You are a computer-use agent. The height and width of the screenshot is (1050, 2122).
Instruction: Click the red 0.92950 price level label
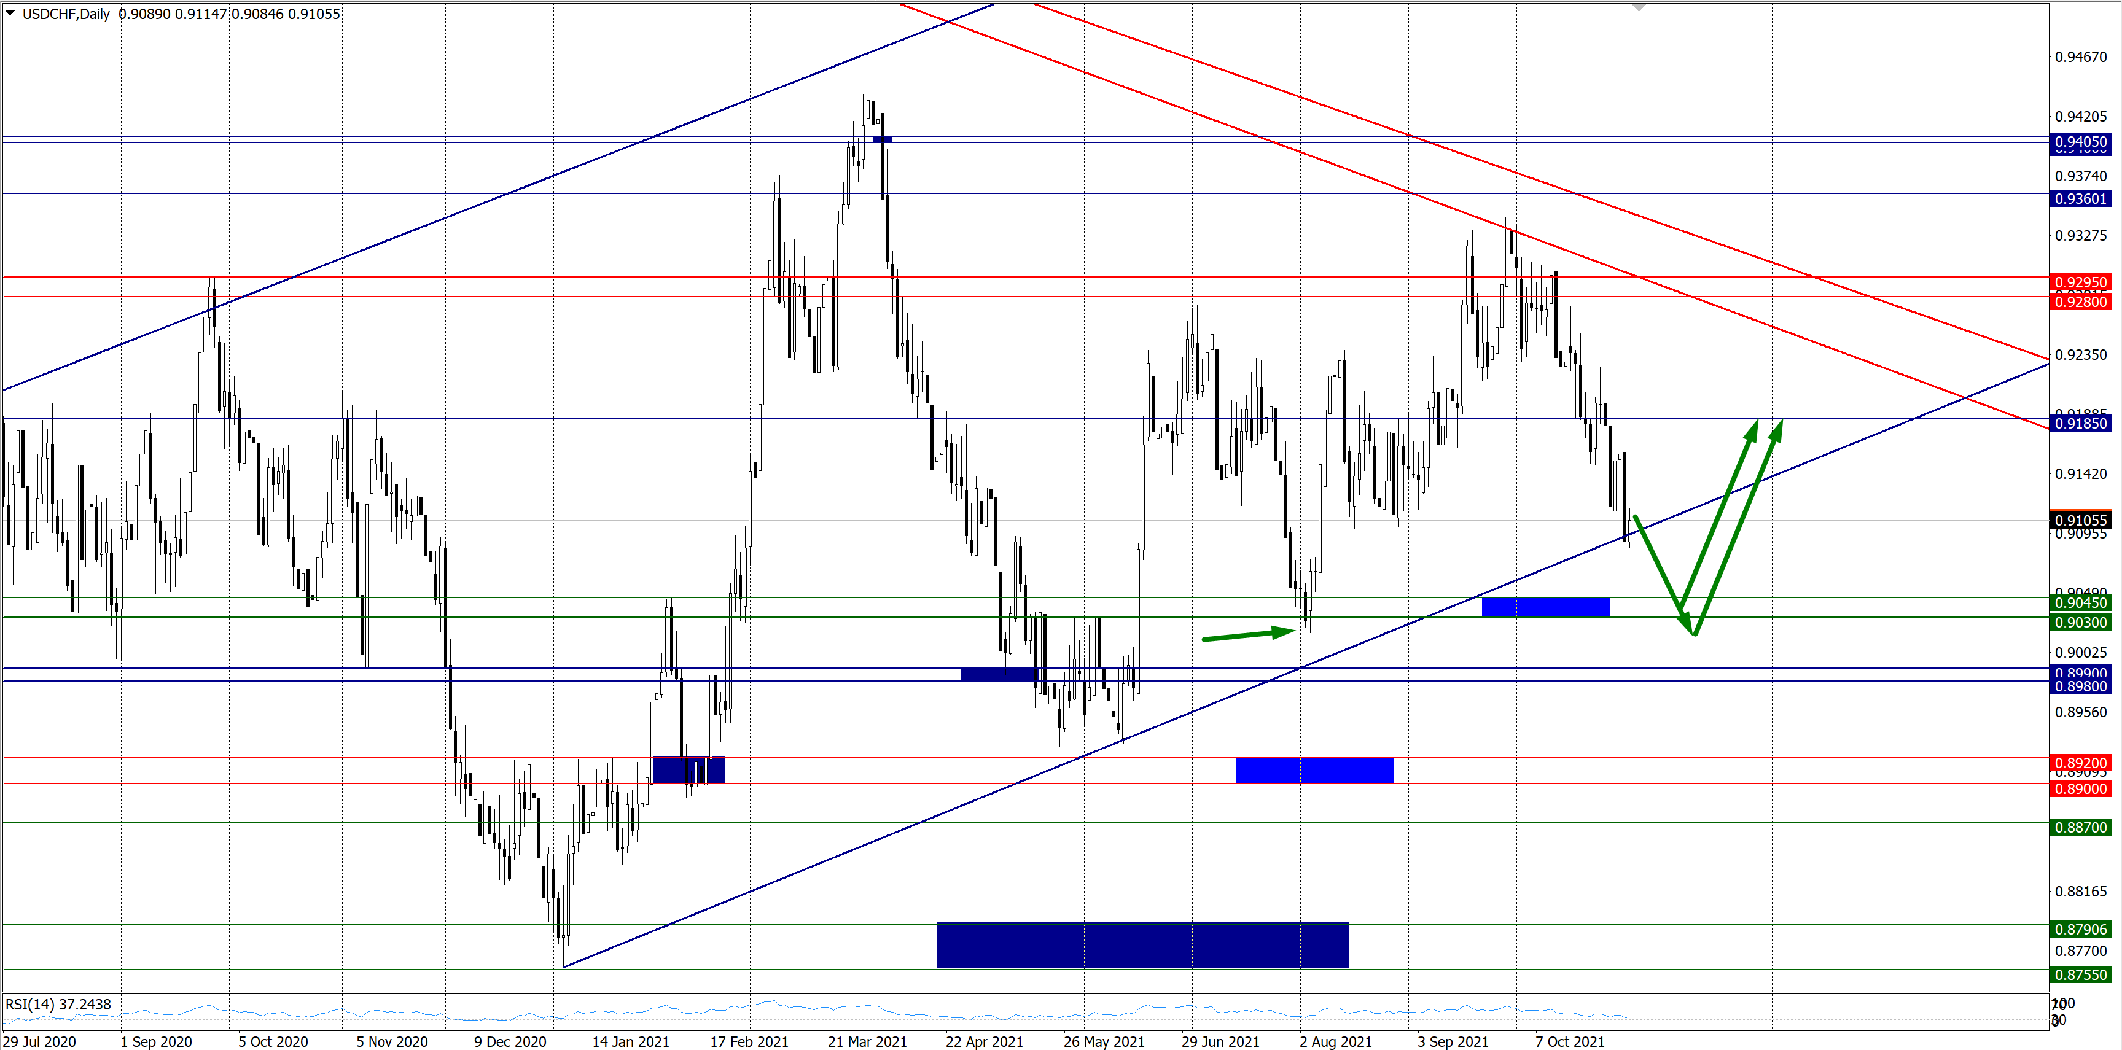click(x=2080, y=282)
